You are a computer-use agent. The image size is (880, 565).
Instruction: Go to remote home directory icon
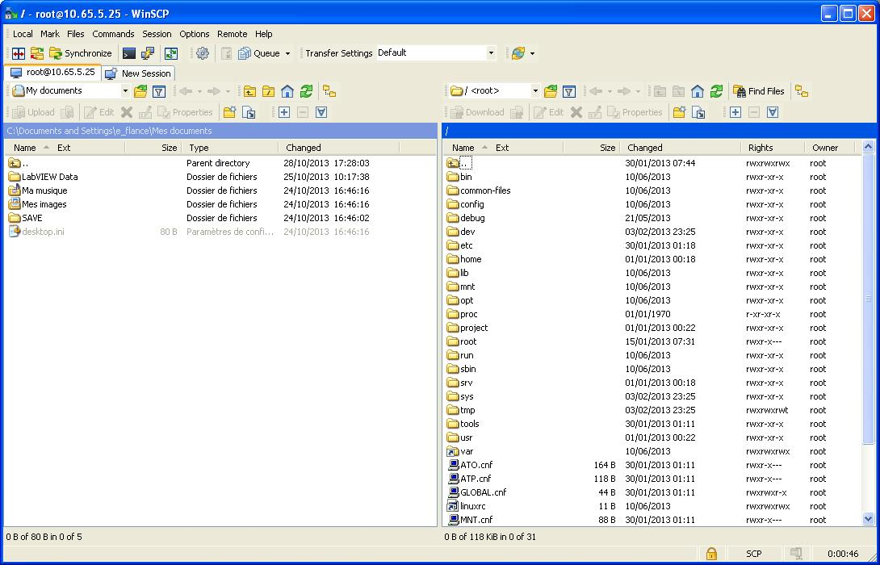pos(698,91)
